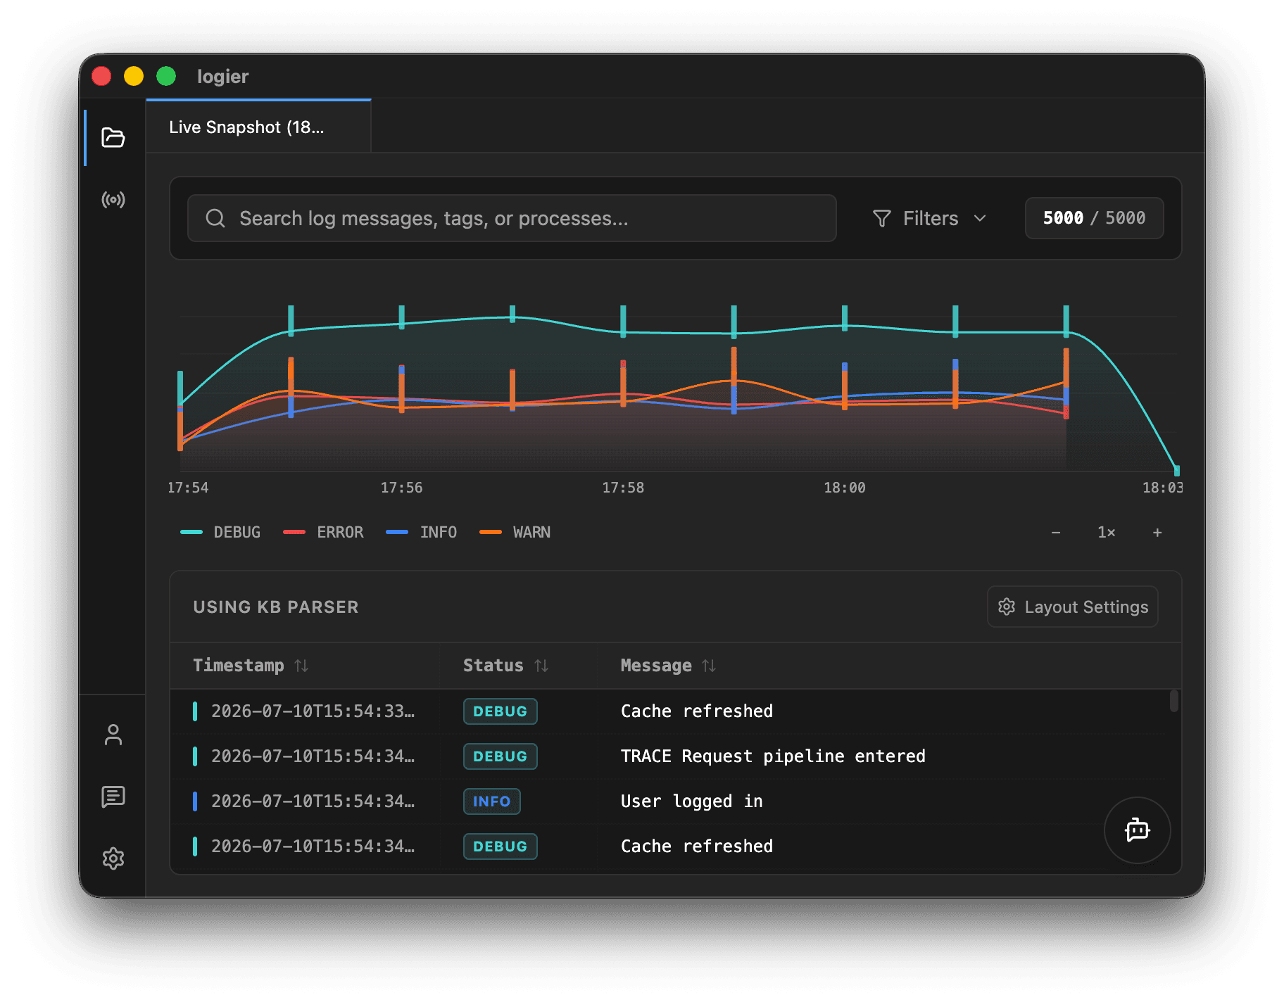Sort by Timestamp column arrows

click(x=301, y=666)
